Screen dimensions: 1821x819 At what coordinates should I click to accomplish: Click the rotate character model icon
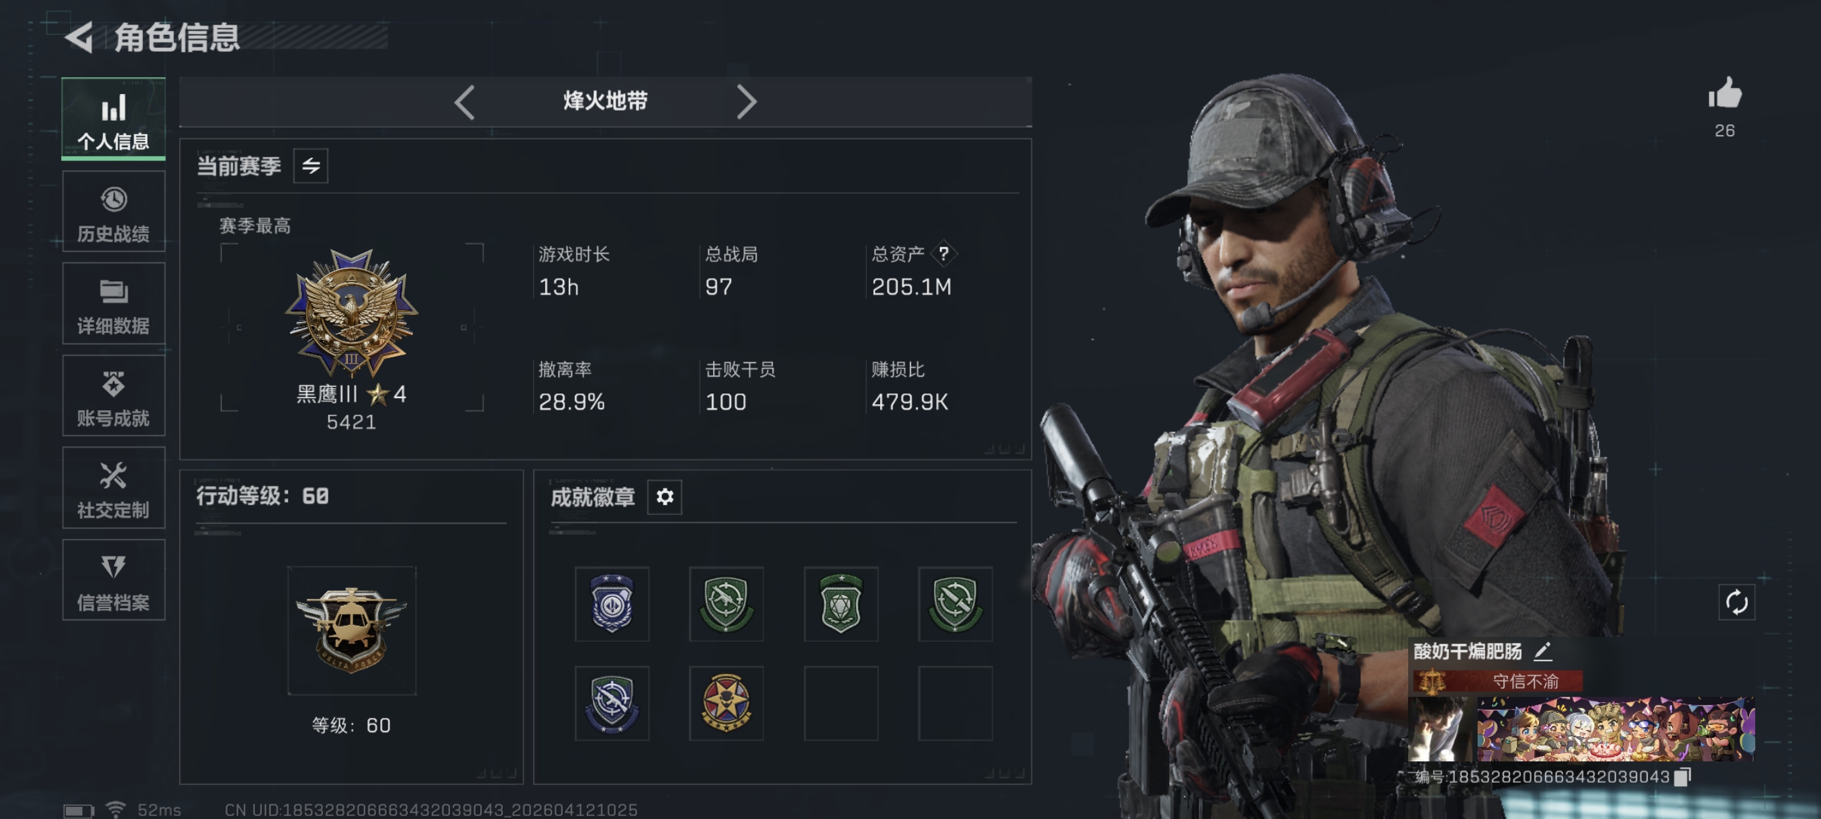(1736, 603)
